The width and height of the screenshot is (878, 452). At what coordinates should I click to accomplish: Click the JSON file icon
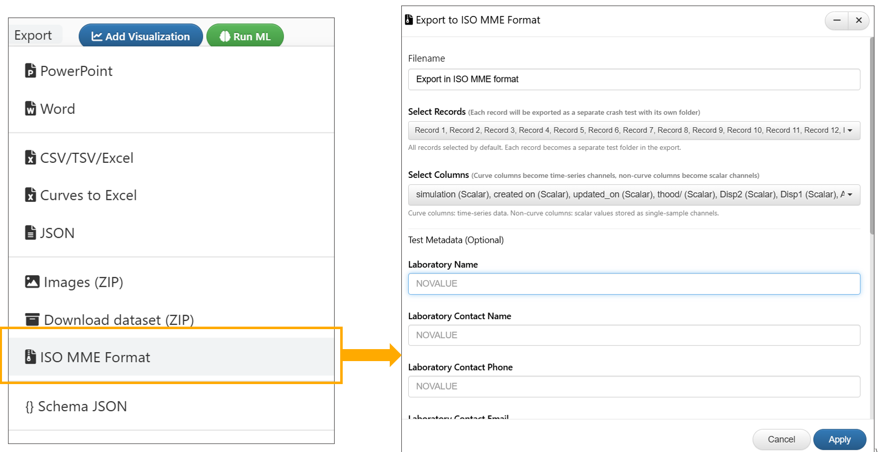(x=31, y=233)
